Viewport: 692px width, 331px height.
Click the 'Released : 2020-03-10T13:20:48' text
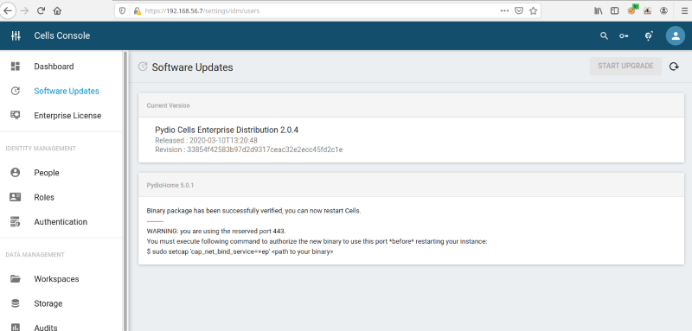206,140
